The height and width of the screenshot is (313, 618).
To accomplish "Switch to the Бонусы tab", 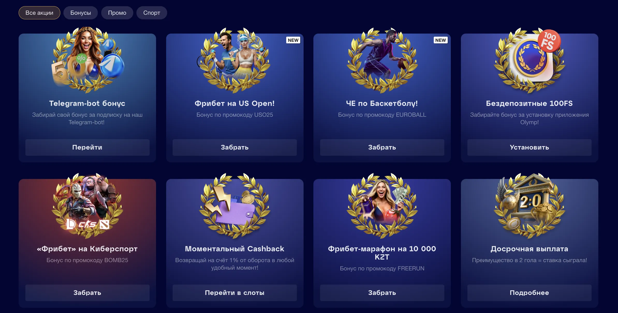I will click(x=80, y=13).
